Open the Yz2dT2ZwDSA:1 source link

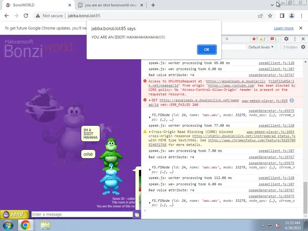pos(281,81)
